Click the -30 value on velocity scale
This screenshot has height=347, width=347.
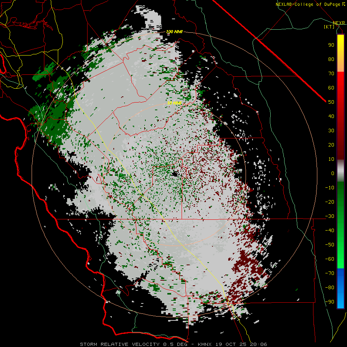(x=330, y=216)
